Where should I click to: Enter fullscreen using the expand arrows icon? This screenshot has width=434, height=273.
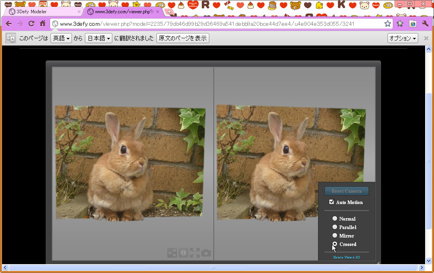point(195,253)
